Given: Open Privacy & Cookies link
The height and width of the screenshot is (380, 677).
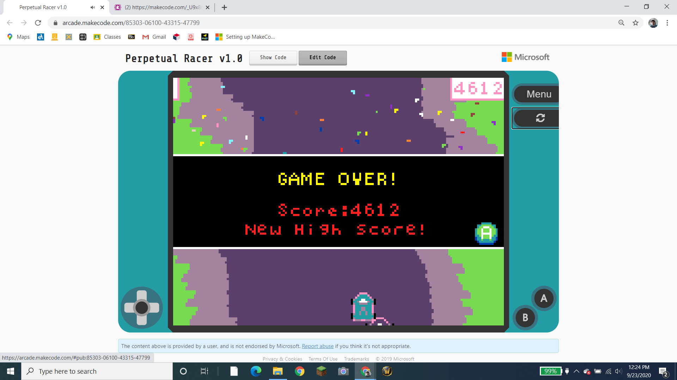Looking at the screenshot, I should click(282, 359).
